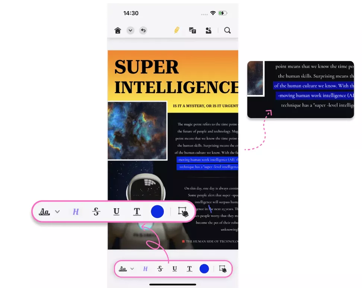Screen dimensions: 362x288
Task: Tap the blue color swatch on the floating toolbar
Action: pos(157,212)
